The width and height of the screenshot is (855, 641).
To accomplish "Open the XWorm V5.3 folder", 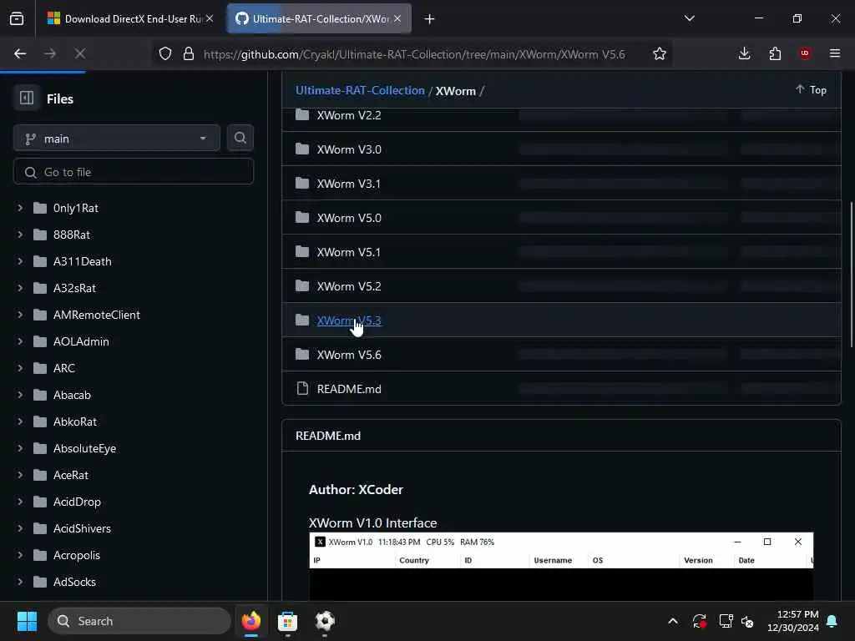I will point(349,320).
